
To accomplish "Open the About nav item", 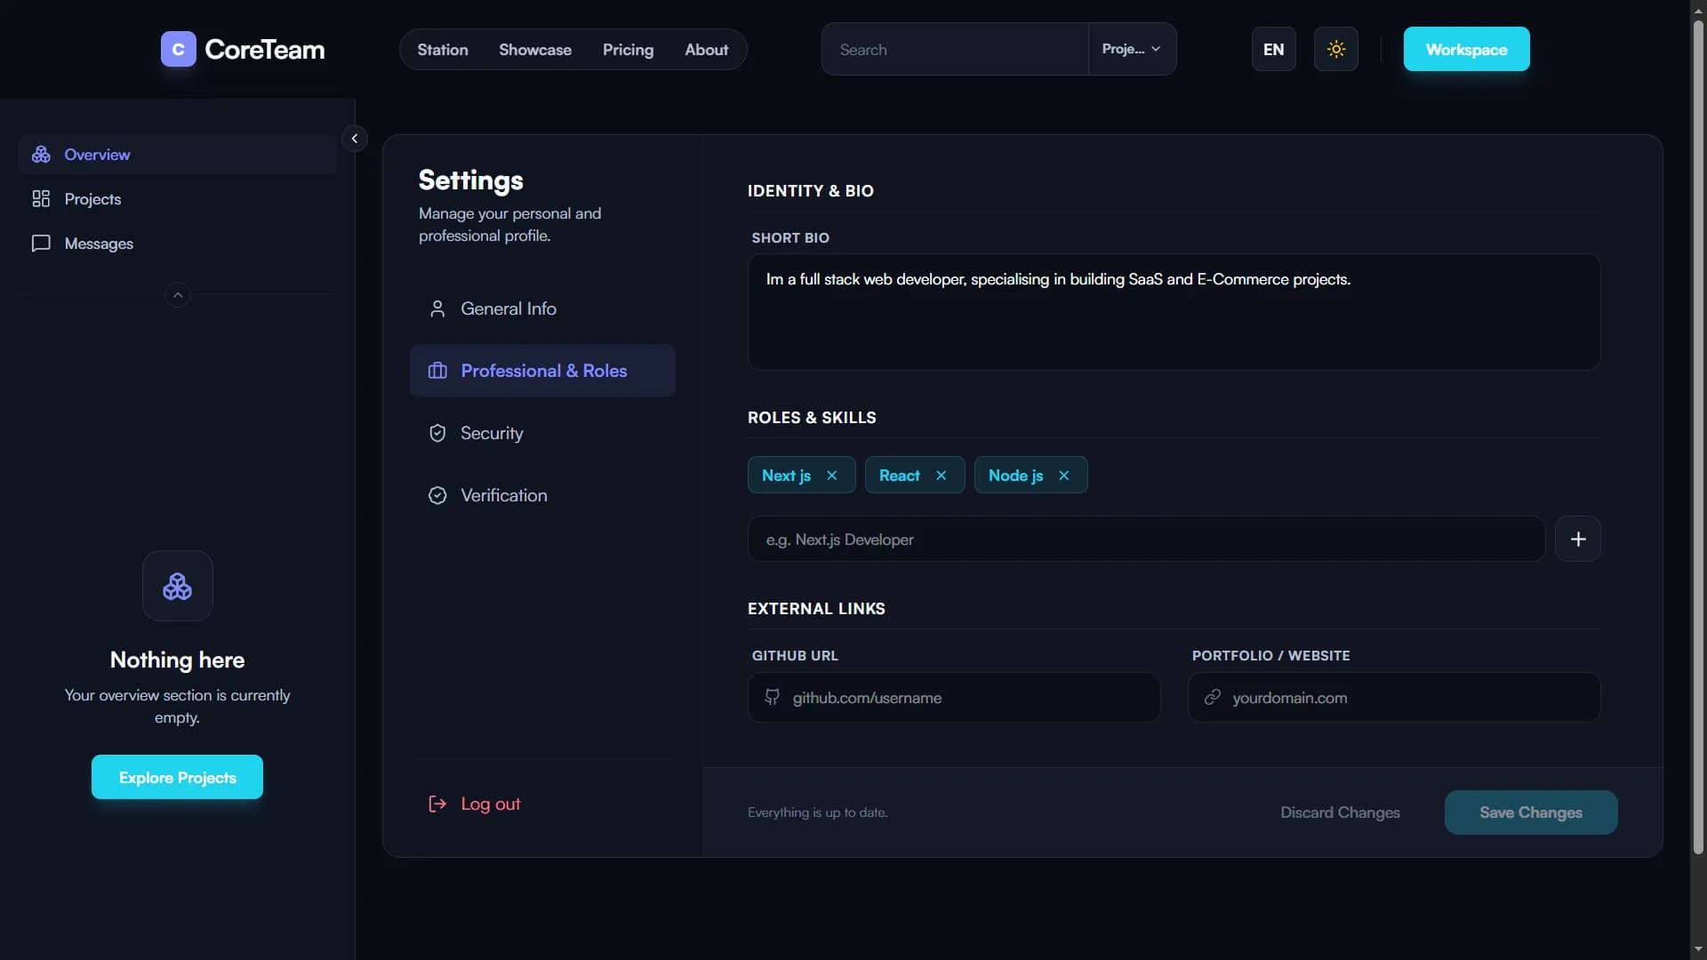I will 707,50.
